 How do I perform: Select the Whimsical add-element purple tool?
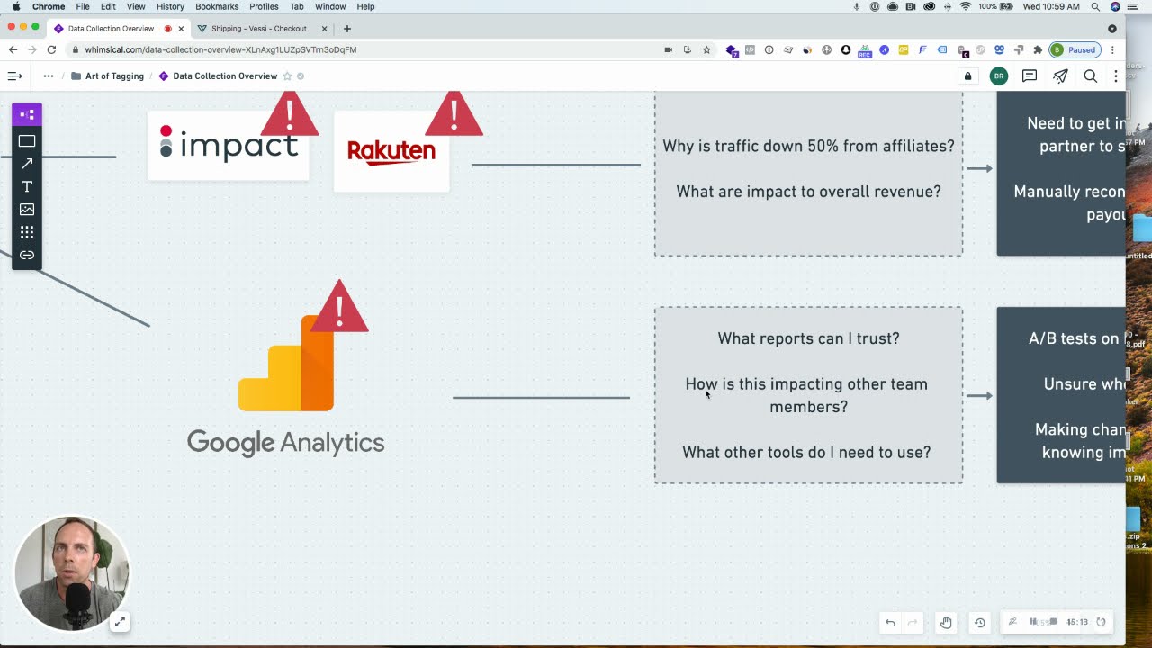(27, 114)
